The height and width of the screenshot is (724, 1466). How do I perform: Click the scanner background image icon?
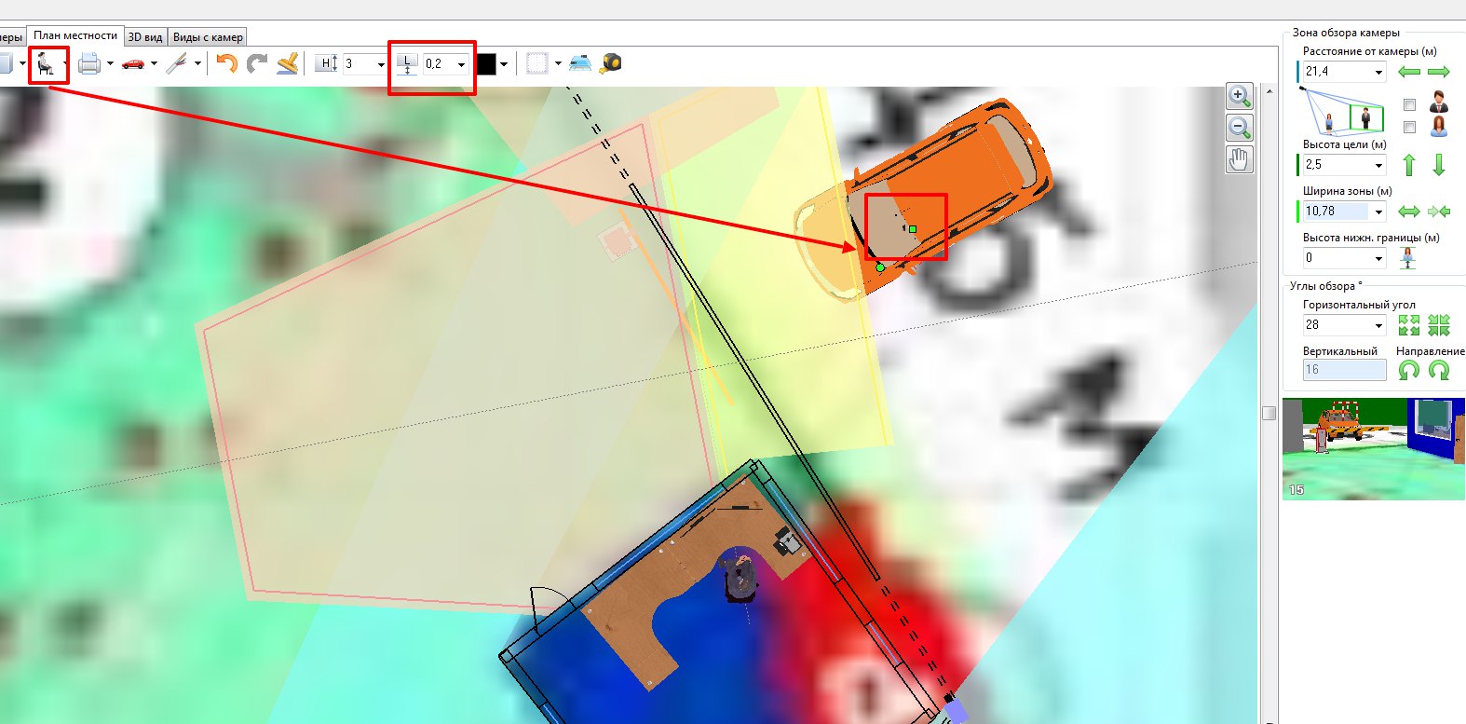580,63
